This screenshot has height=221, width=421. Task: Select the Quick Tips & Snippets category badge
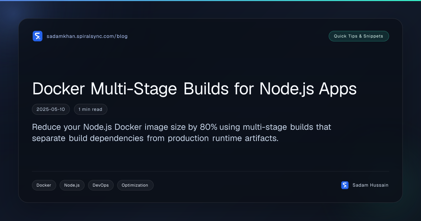coord(359,36)
